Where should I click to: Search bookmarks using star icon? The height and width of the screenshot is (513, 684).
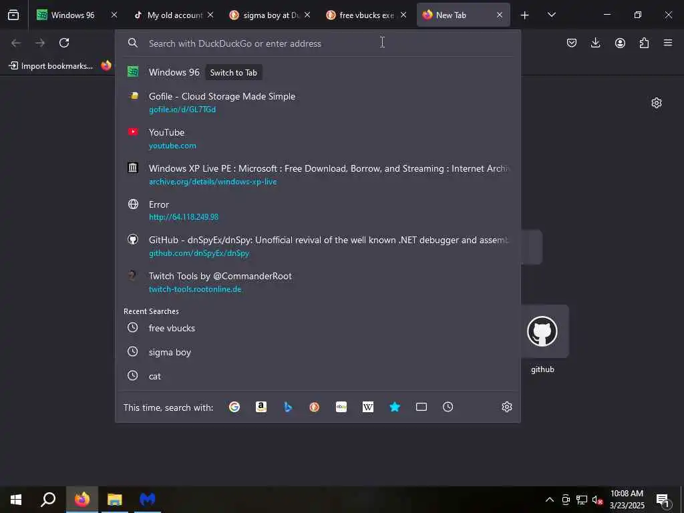point(395,407)
